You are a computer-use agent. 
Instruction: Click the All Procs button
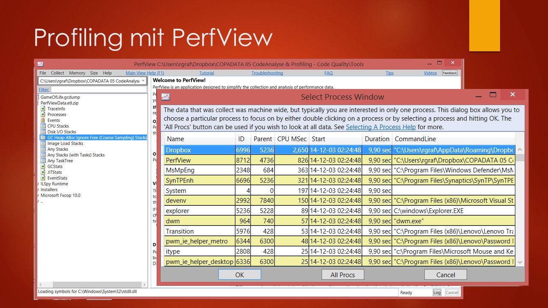[x=342, y=275]
